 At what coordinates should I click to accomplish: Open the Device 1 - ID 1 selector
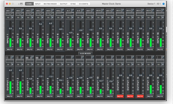[154, 4]
